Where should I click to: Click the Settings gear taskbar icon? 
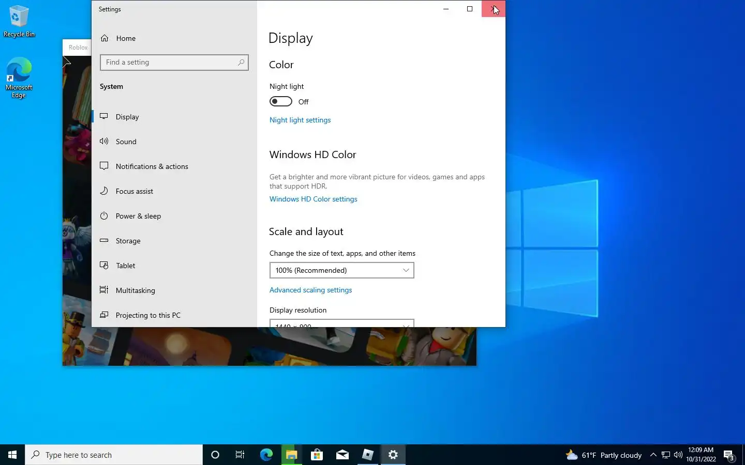(393, 455)
